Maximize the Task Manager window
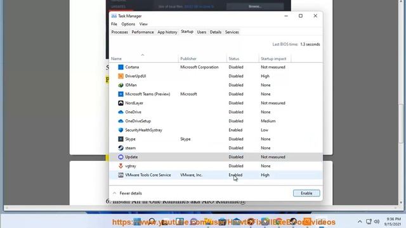 (301, 16)
